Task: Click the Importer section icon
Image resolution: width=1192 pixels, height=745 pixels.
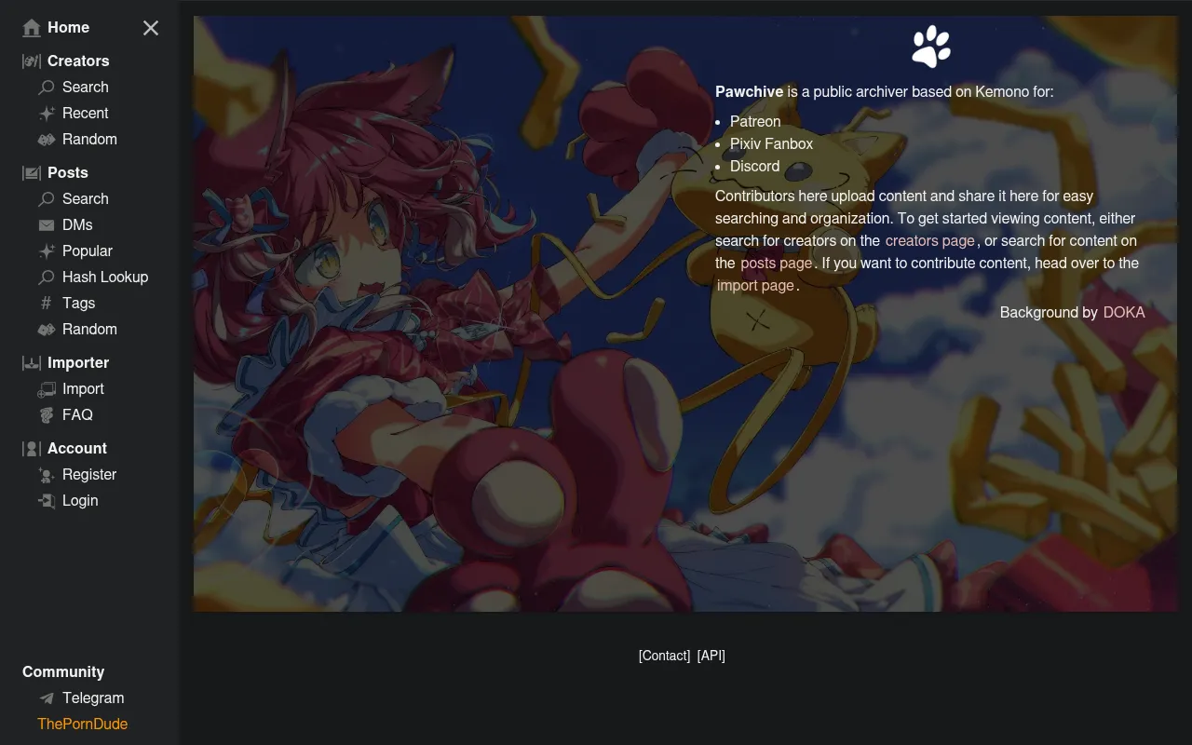Action: coord(32,363)
